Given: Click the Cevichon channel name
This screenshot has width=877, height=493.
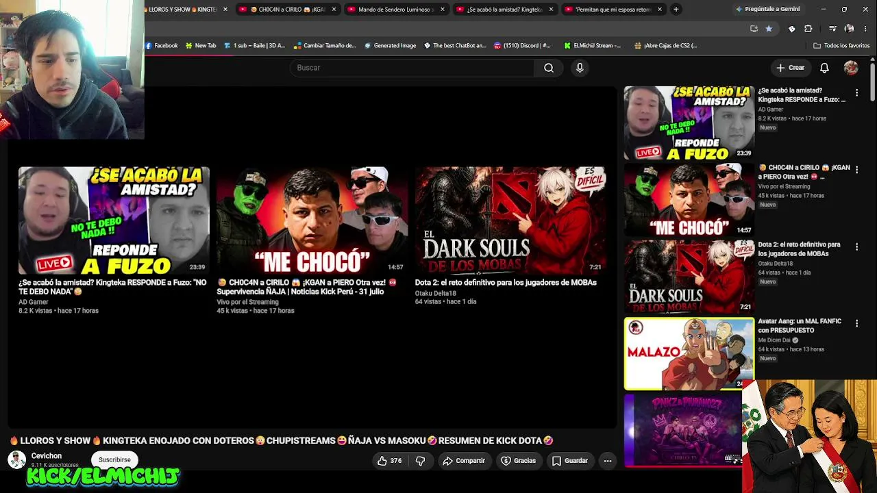Looking at the screenshot, I should (x=47, y=456).
